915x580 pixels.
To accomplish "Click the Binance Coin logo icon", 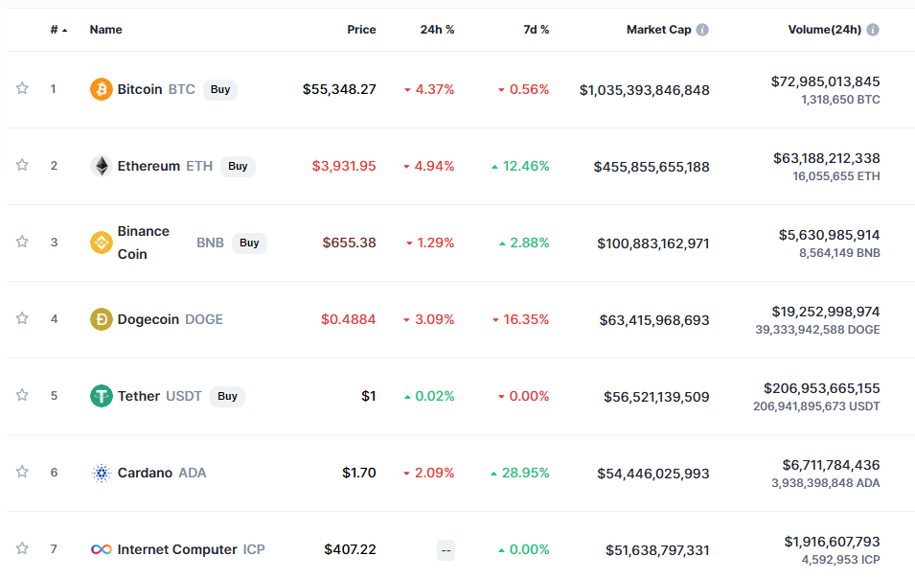I will click(101, 243).
